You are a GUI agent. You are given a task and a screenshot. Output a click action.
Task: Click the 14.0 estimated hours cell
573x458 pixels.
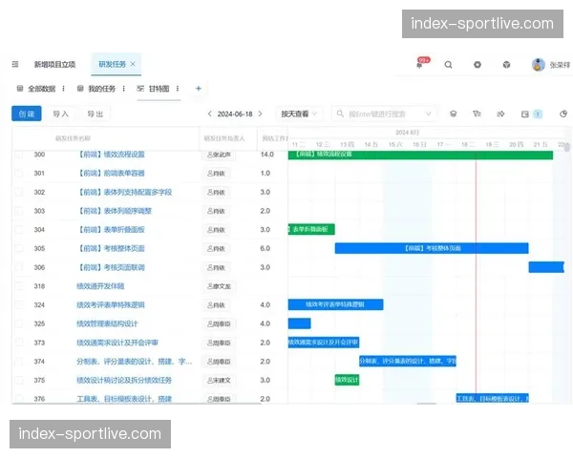pyautogui.click(x=267, y=155)
